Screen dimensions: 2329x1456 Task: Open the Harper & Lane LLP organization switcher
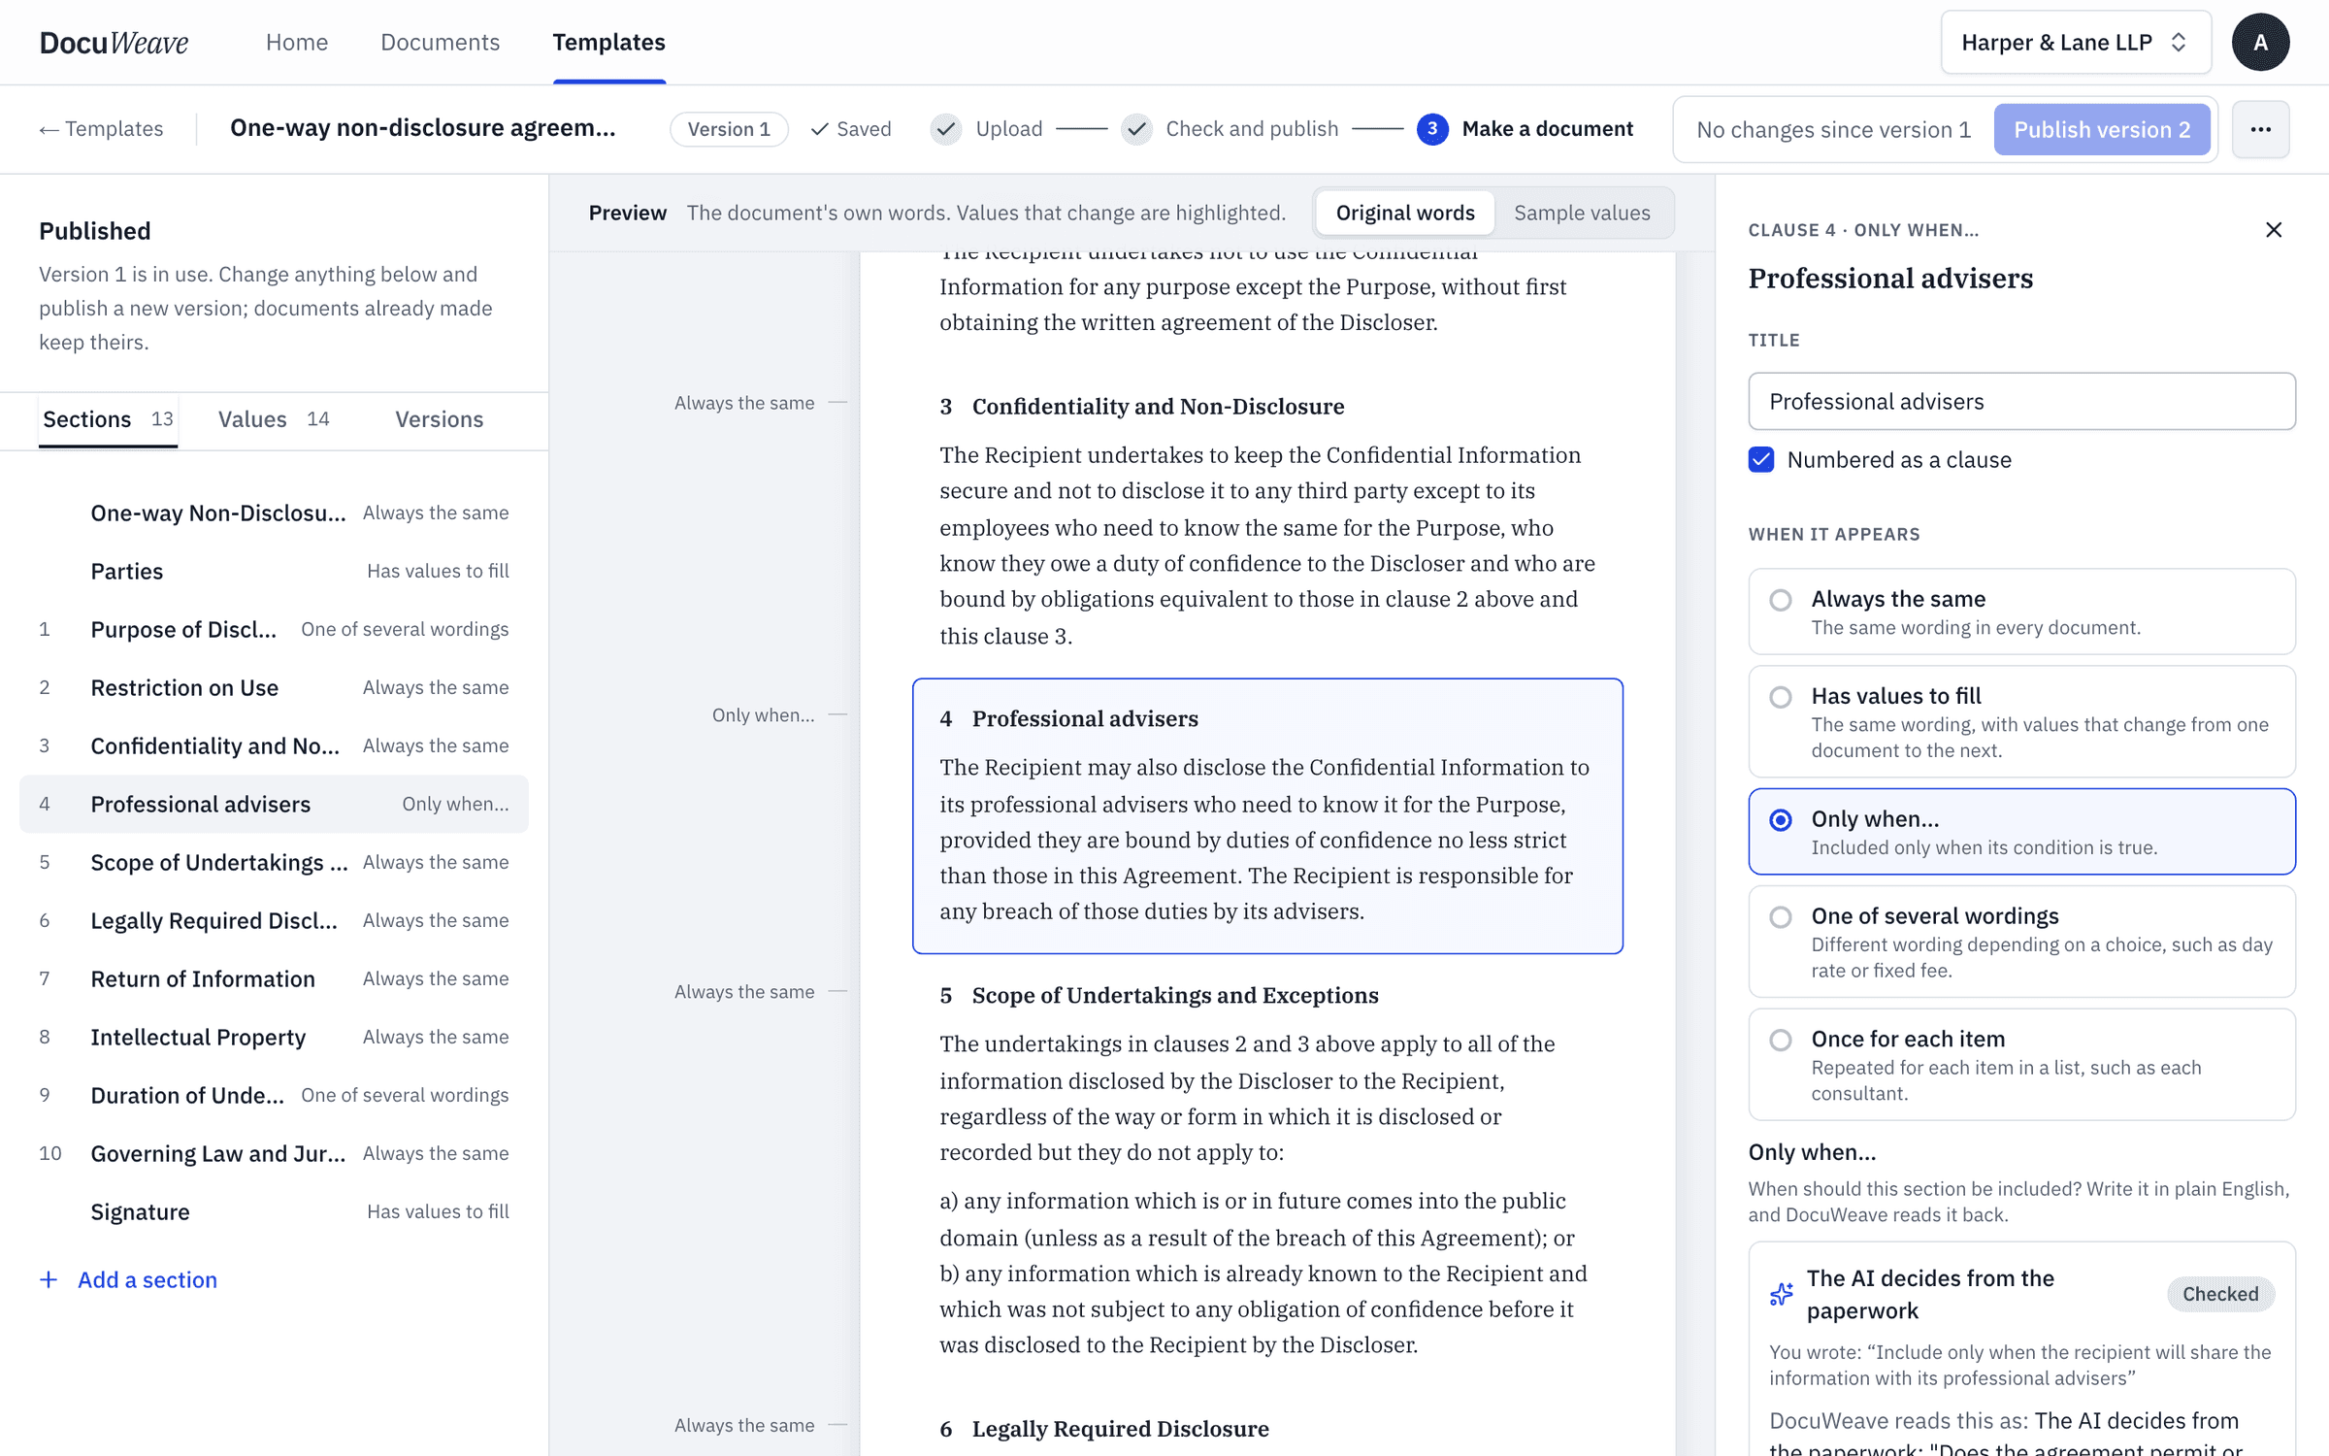click(x=2076, y=43)
